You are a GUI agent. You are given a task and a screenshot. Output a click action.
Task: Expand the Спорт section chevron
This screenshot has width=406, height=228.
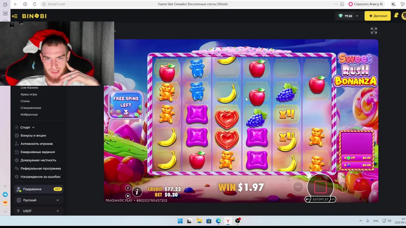[33, 127]
